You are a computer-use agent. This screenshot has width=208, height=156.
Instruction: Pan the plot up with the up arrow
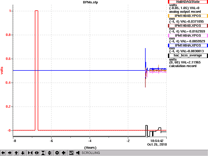pyautogui.click(x=16, y=153)
